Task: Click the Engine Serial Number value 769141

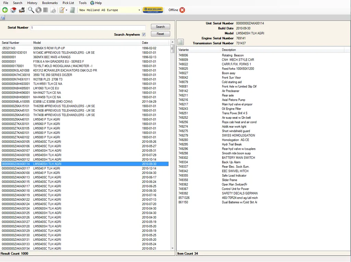Action: click(x=241, y=38)
